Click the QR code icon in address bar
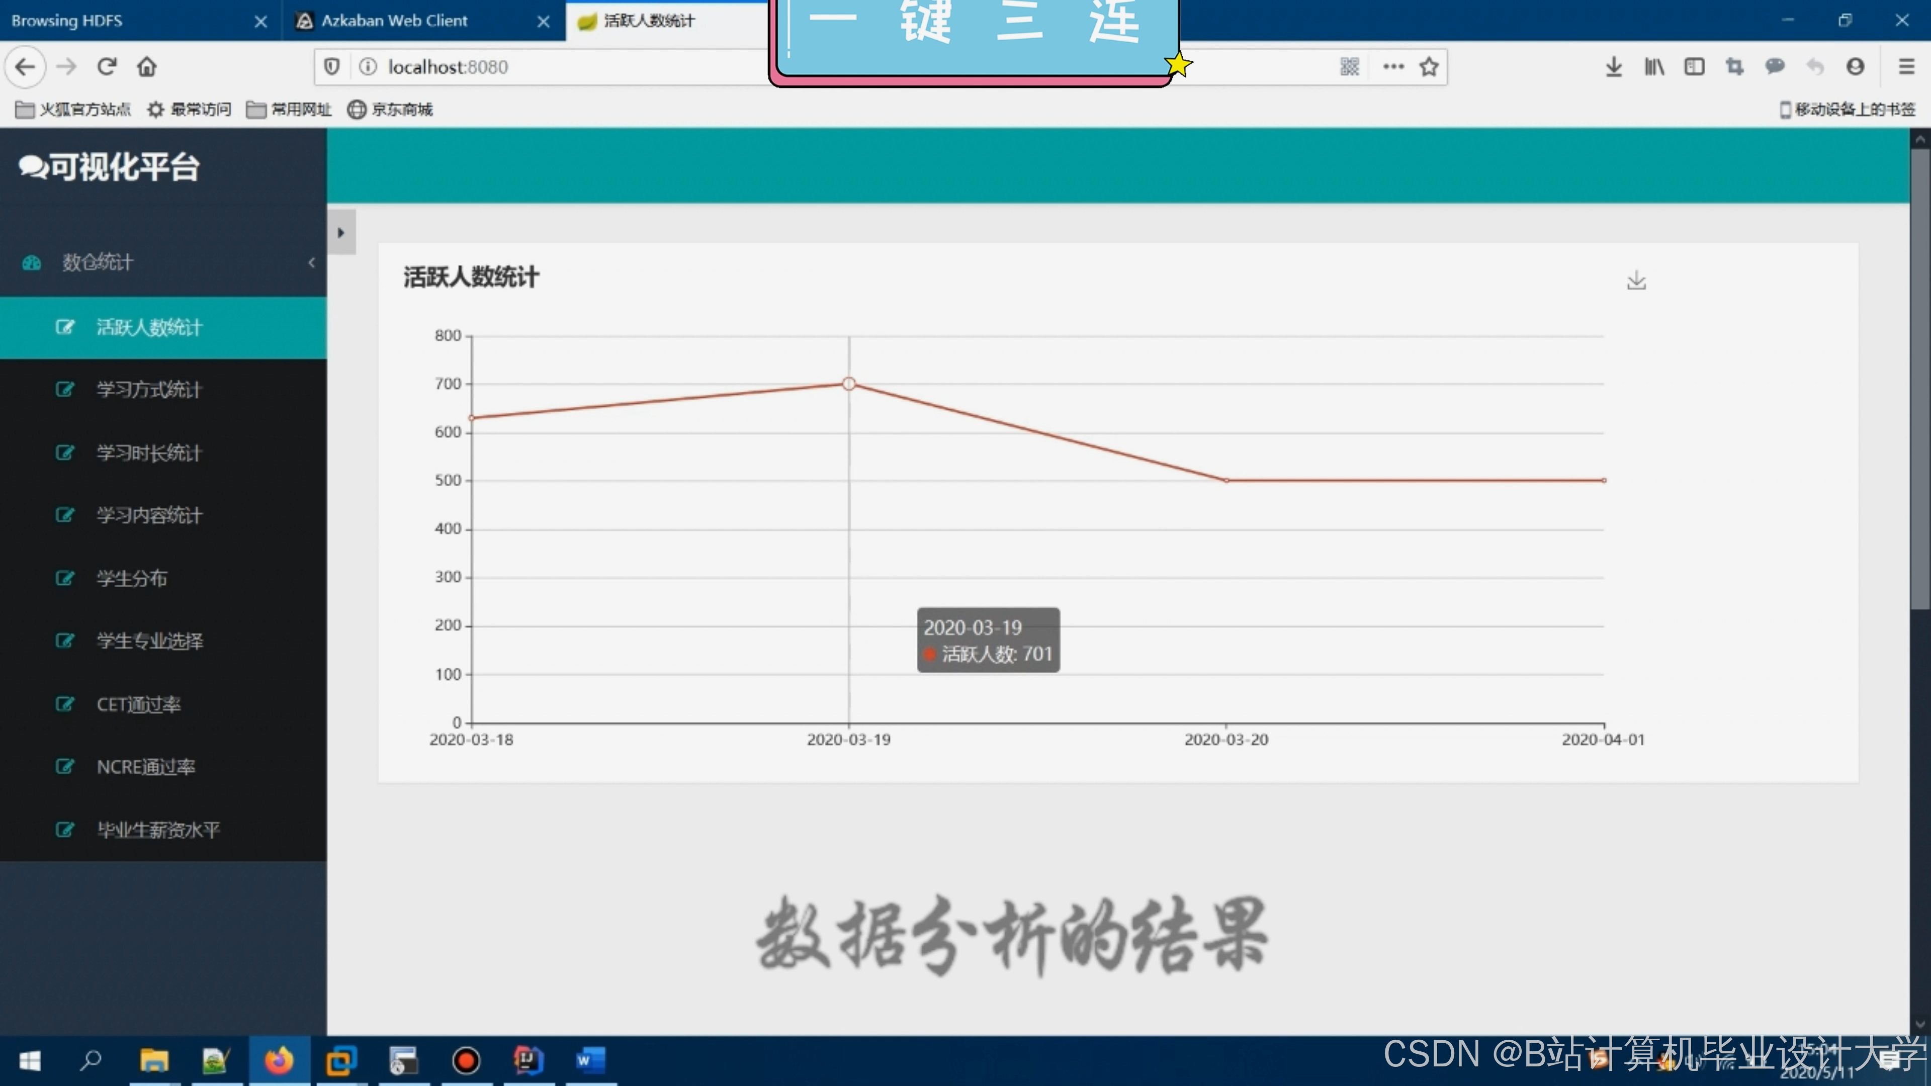Screen dimensions: 1931x1086 tap(1349, 67)
